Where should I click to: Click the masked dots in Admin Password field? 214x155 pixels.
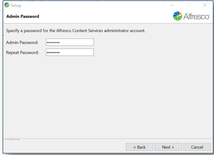53,42
